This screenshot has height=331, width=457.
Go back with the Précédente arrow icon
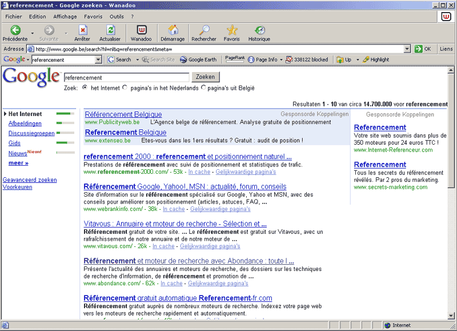15,30
